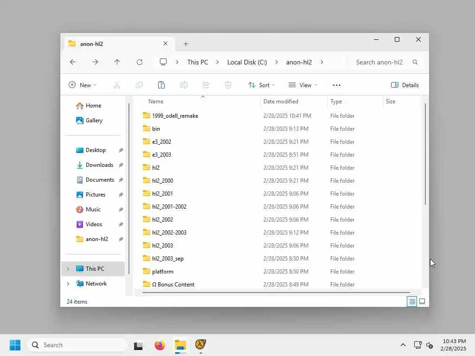
Task: Open the View dropdown
Action: (x=303, y=85)
